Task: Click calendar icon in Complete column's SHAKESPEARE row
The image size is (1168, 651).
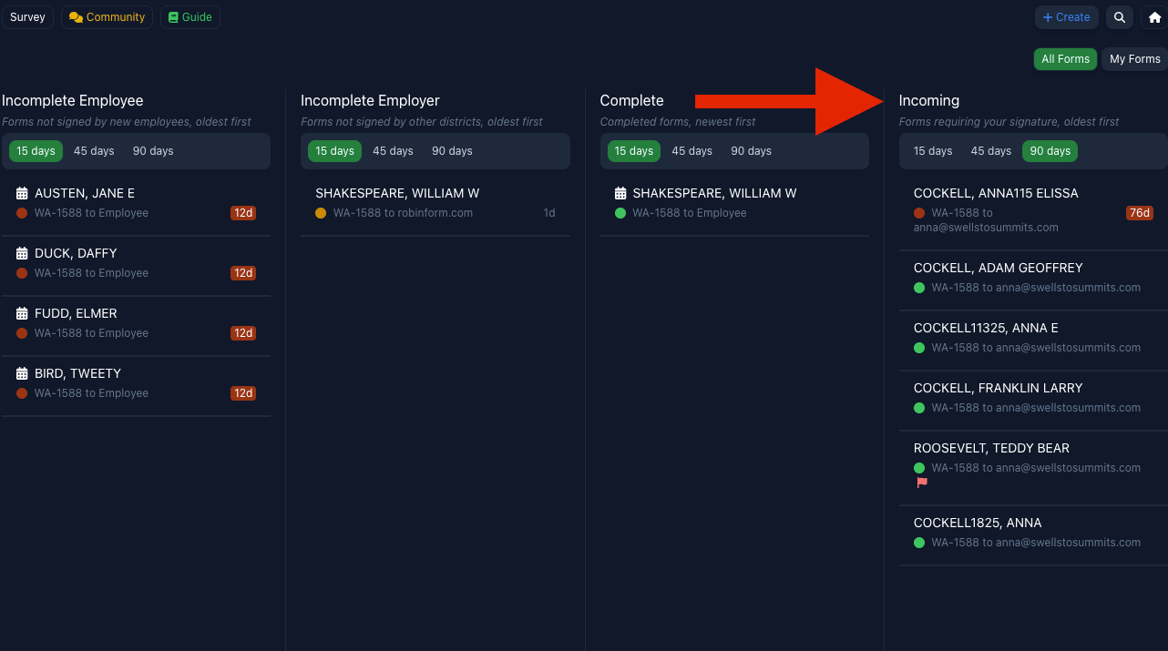Action: tap(620, 193)
